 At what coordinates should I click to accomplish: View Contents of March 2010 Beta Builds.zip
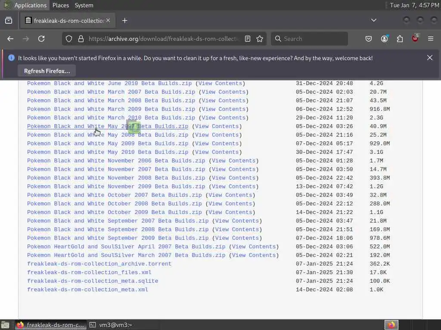point(224,118)
